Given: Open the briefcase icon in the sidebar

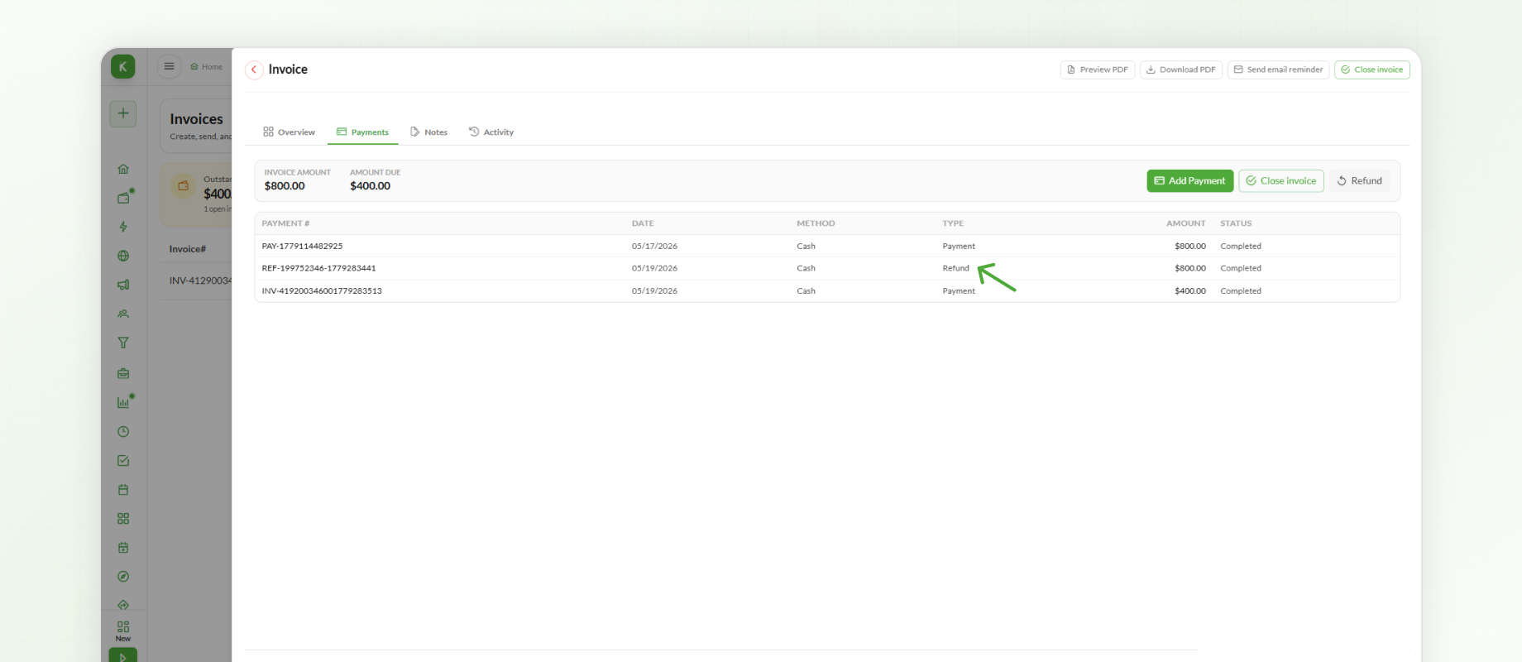Looking at the screenshot, I should [123, 373].
